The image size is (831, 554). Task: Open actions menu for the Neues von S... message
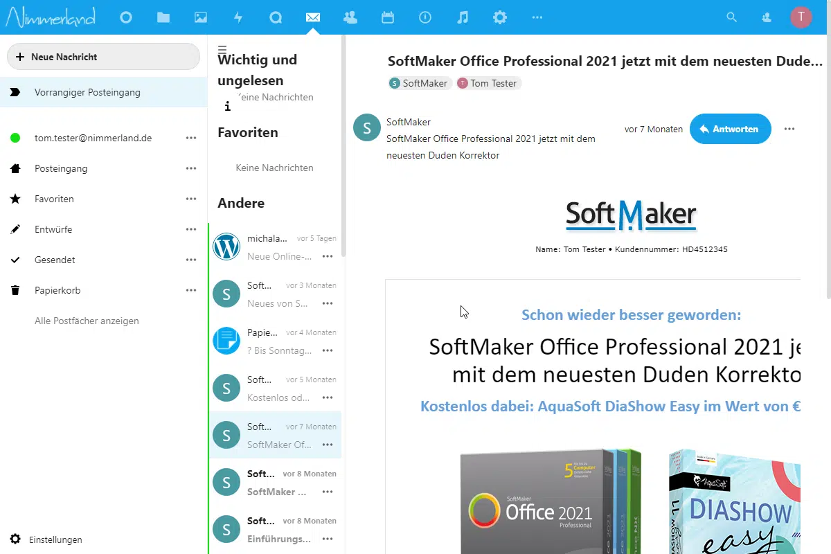[328, 303]
